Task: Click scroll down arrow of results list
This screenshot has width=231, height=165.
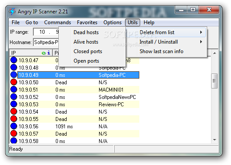Action: (x=215, y=140)
